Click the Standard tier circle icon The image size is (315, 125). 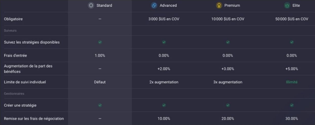[x=91, y=5]
